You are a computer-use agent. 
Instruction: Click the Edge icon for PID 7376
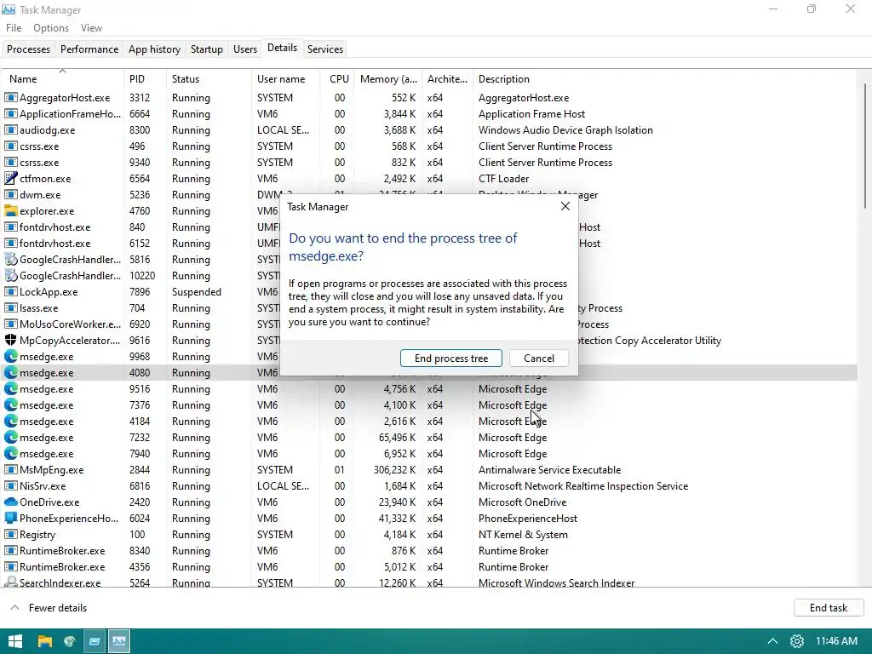[10, 404]
